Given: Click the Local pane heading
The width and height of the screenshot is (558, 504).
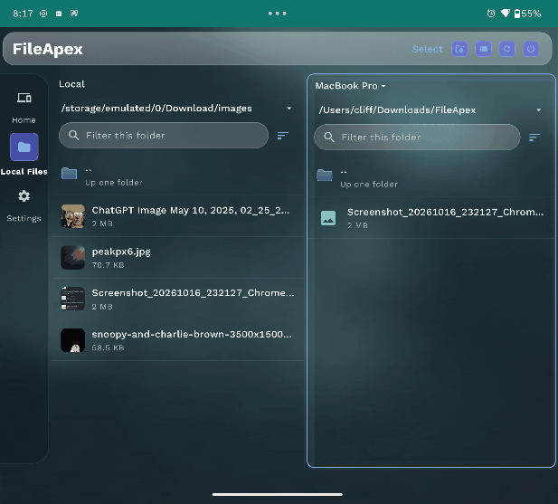Looking at the screenshot, I should click(71, 84).
